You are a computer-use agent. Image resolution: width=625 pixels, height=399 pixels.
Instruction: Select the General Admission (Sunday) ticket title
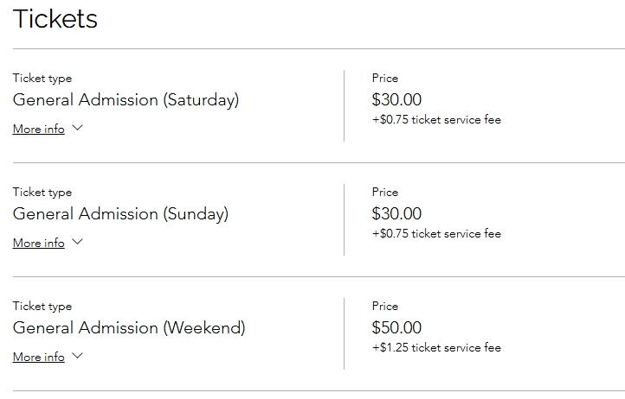pyautogui.click(x=121, y=214)
